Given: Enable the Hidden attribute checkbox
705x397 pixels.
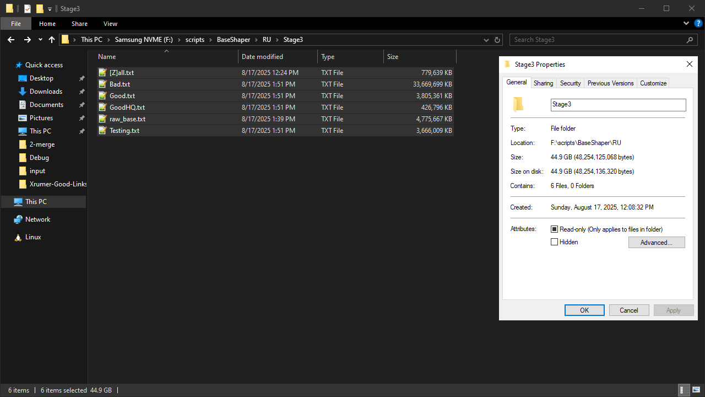Looking at the screenshot, I should coord(555,242).
